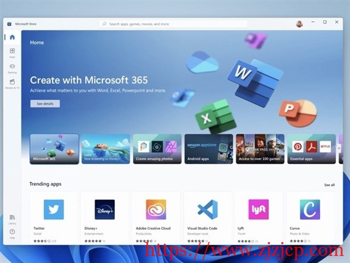Click the Twitter app name text
This screenshot has height=263, width=350.
coord(39,228)
